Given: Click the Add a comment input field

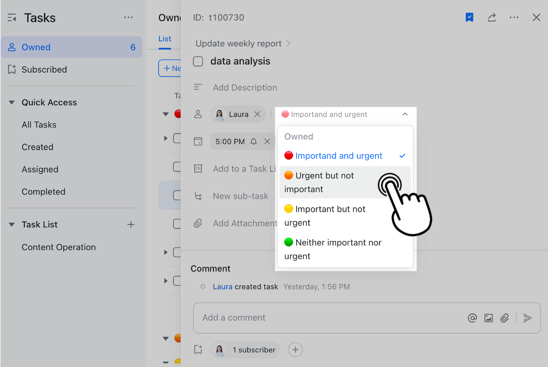Looking at the screenshot, I should tap(303, 318).
